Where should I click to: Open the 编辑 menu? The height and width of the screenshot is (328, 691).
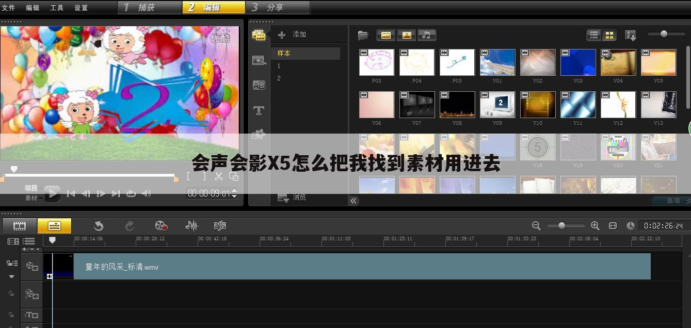pos(33,8)
